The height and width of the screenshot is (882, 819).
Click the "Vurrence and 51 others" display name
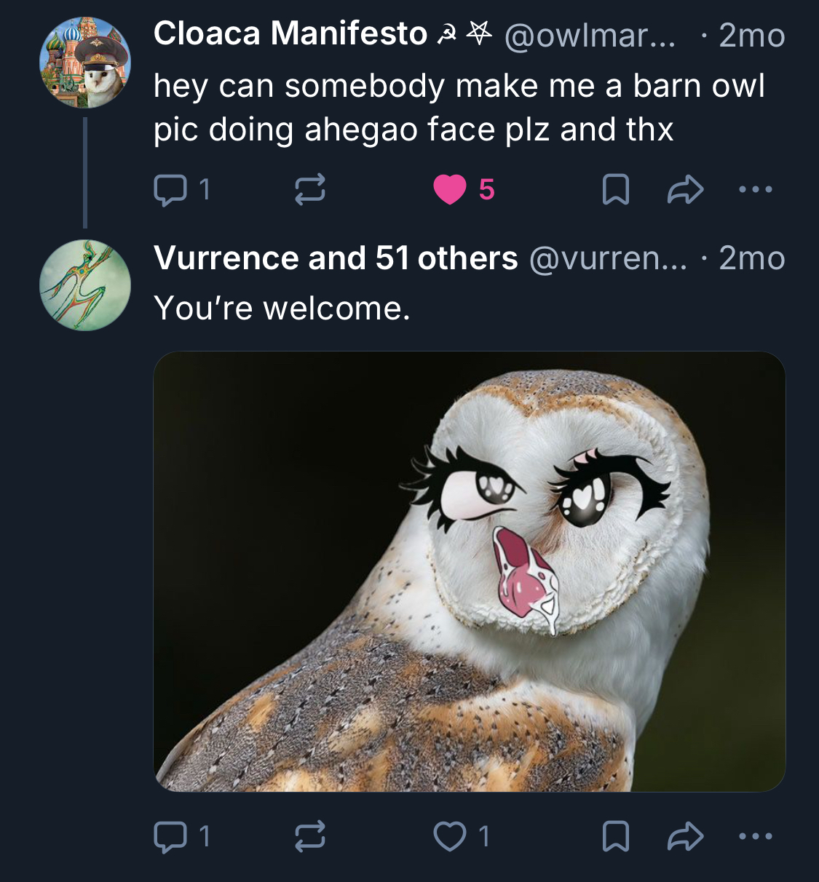[336, 258]
